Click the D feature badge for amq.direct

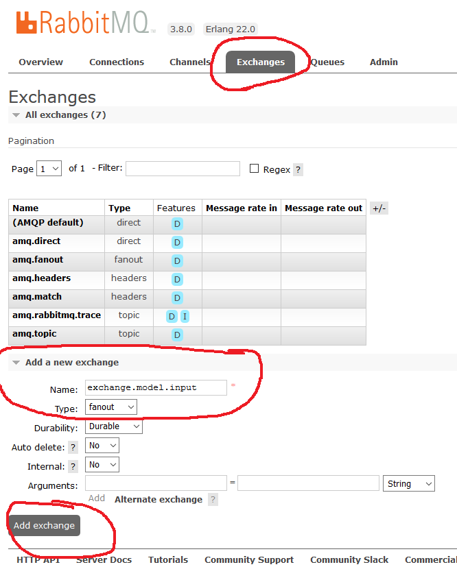(177, 242)
